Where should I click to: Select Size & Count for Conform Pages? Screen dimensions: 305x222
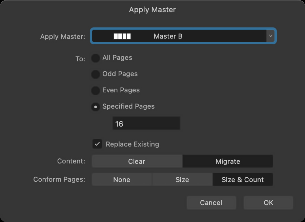(242, 180)
